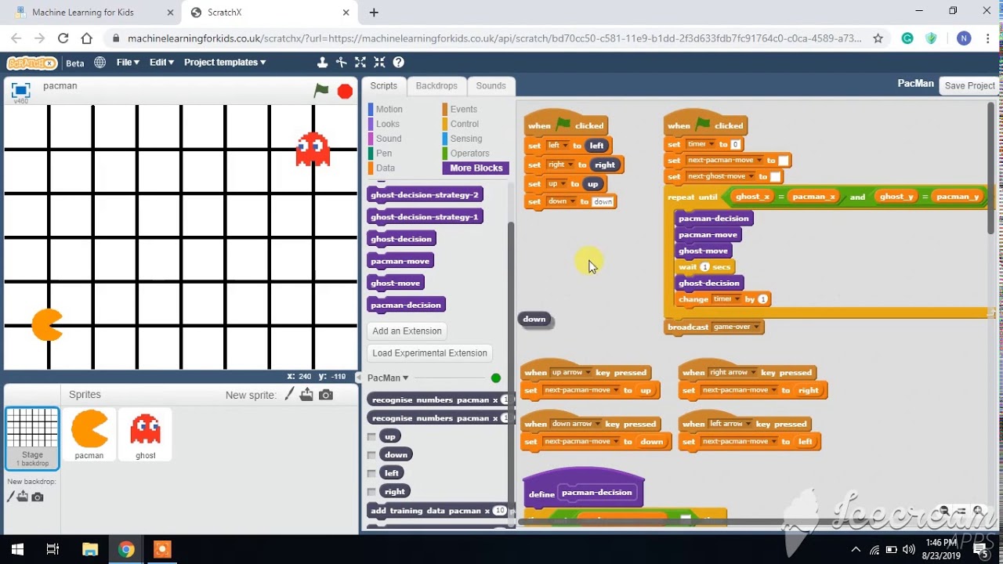Toggle the 'left' variable checkbox
This screenshot has width=1003, height=564.
tap(371, 473)
